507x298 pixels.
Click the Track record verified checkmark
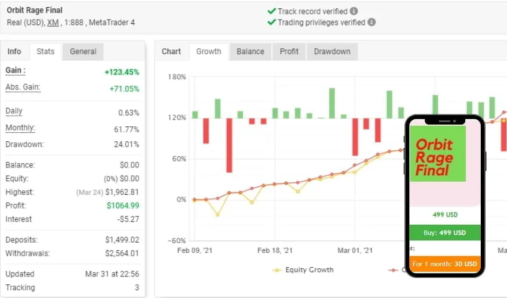[x=272, y=11]
